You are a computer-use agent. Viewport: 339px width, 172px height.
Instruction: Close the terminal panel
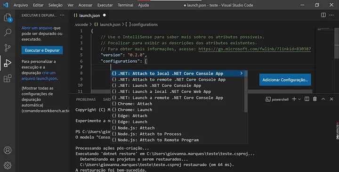click(x=331, y=99)
